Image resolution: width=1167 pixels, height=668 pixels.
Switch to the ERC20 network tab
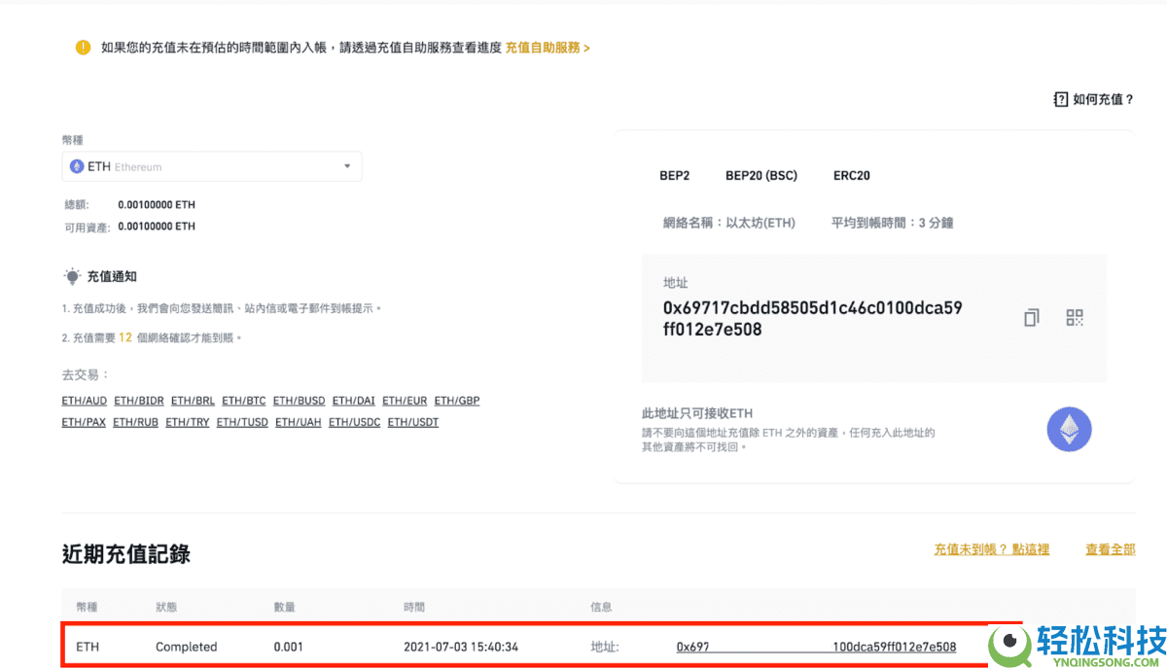coord(851,175)
